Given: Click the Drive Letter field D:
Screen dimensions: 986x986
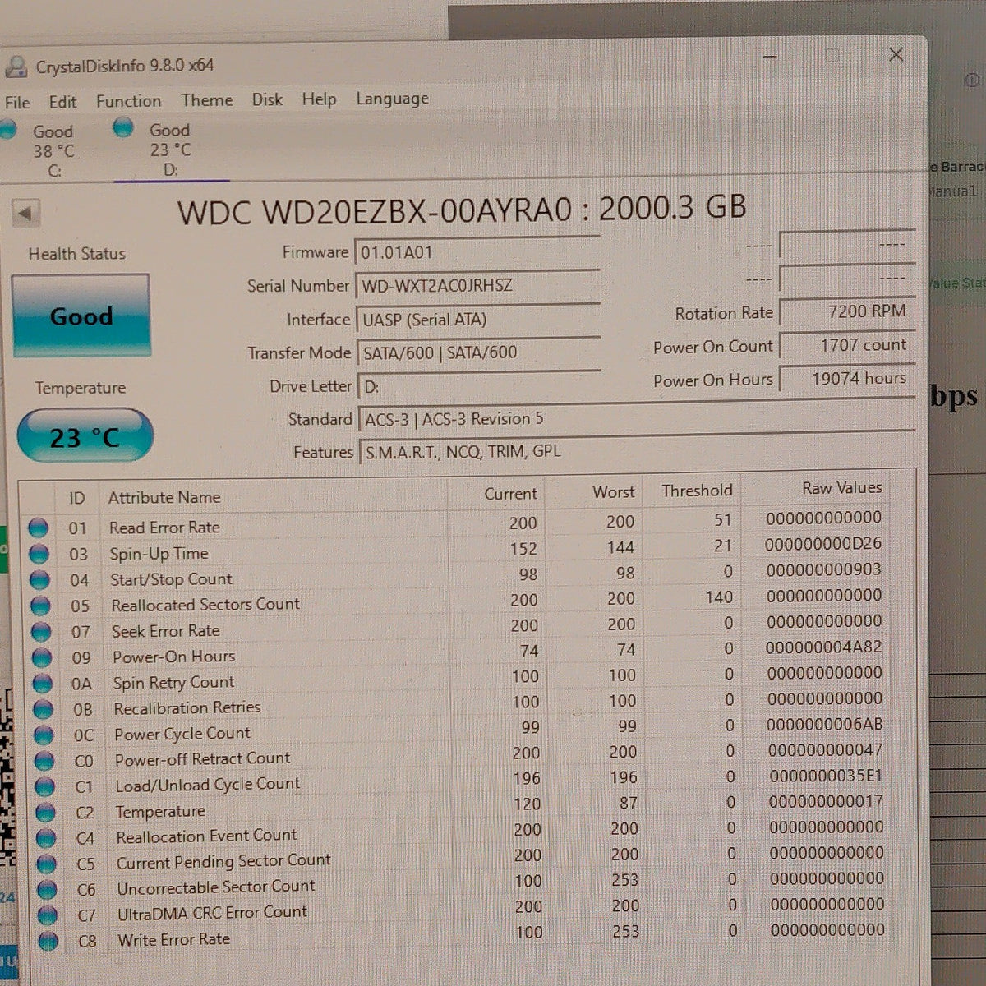Looking at the screenshot, I should [479, 385].
